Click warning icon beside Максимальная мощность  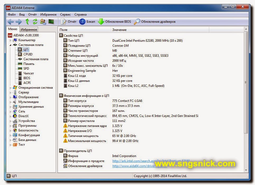click(65, 141)
